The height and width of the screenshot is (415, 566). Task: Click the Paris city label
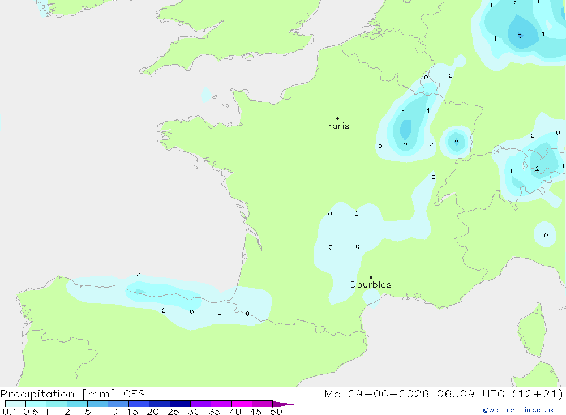click(337, 126)
